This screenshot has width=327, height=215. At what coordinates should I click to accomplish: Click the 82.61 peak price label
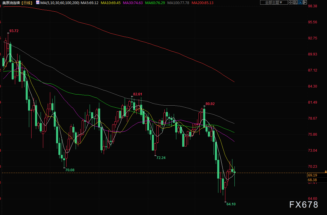pyautogui.click(x=138, y=94)
